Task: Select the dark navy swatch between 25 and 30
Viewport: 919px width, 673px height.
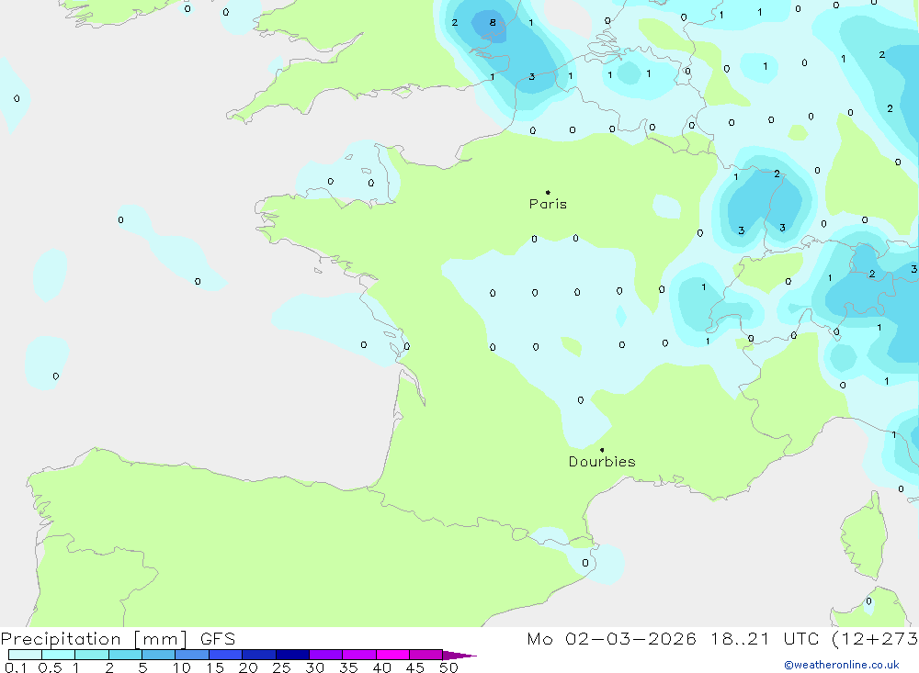Action: click(x=292, y=655)
